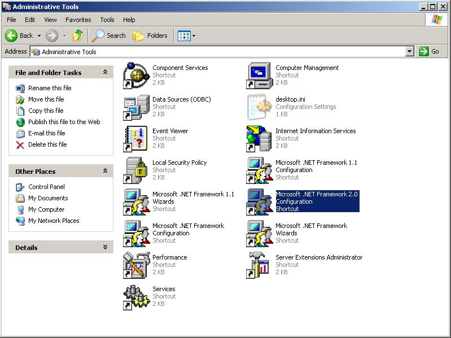This screenshot has height=338, width=451.
Task: Open the Favorites menu
Action: pyautogui.click(x=78, y=20)
